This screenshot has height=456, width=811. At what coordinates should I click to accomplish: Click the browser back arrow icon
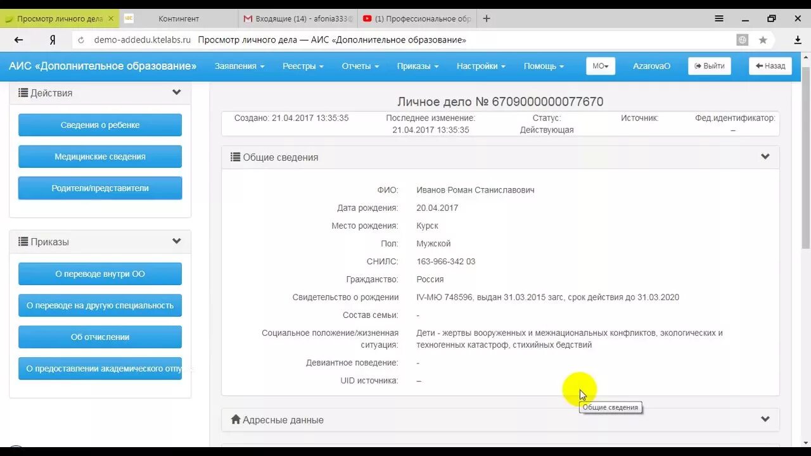tap(18, 40)
